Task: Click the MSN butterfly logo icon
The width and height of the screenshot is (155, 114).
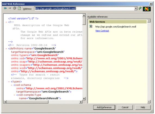Action: [x=147, y=9]
